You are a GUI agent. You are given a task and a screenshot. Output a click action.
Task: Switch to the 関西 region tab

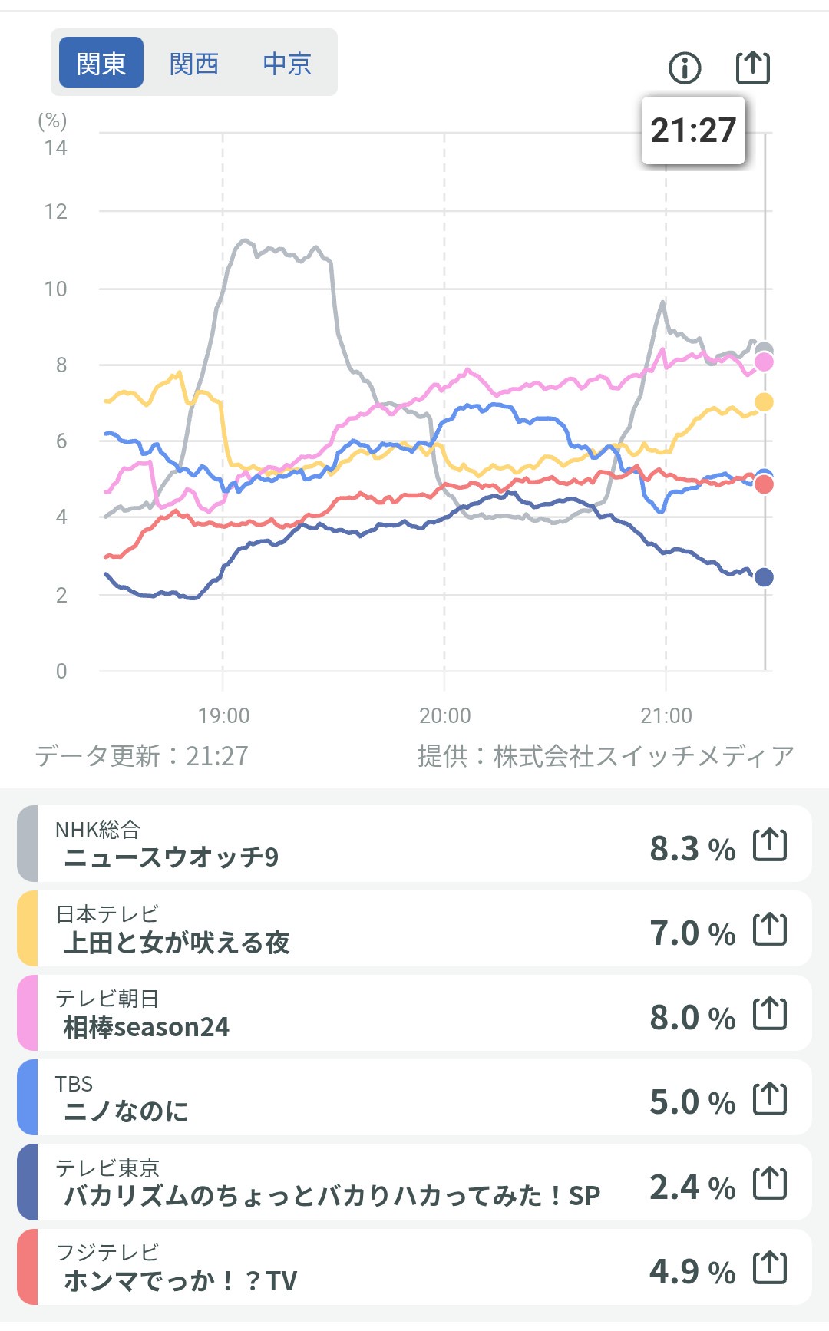194,63
